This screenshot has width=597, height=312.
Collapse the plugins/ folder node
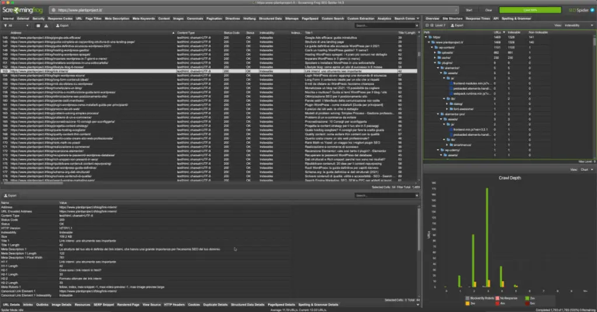click(435, 63)
